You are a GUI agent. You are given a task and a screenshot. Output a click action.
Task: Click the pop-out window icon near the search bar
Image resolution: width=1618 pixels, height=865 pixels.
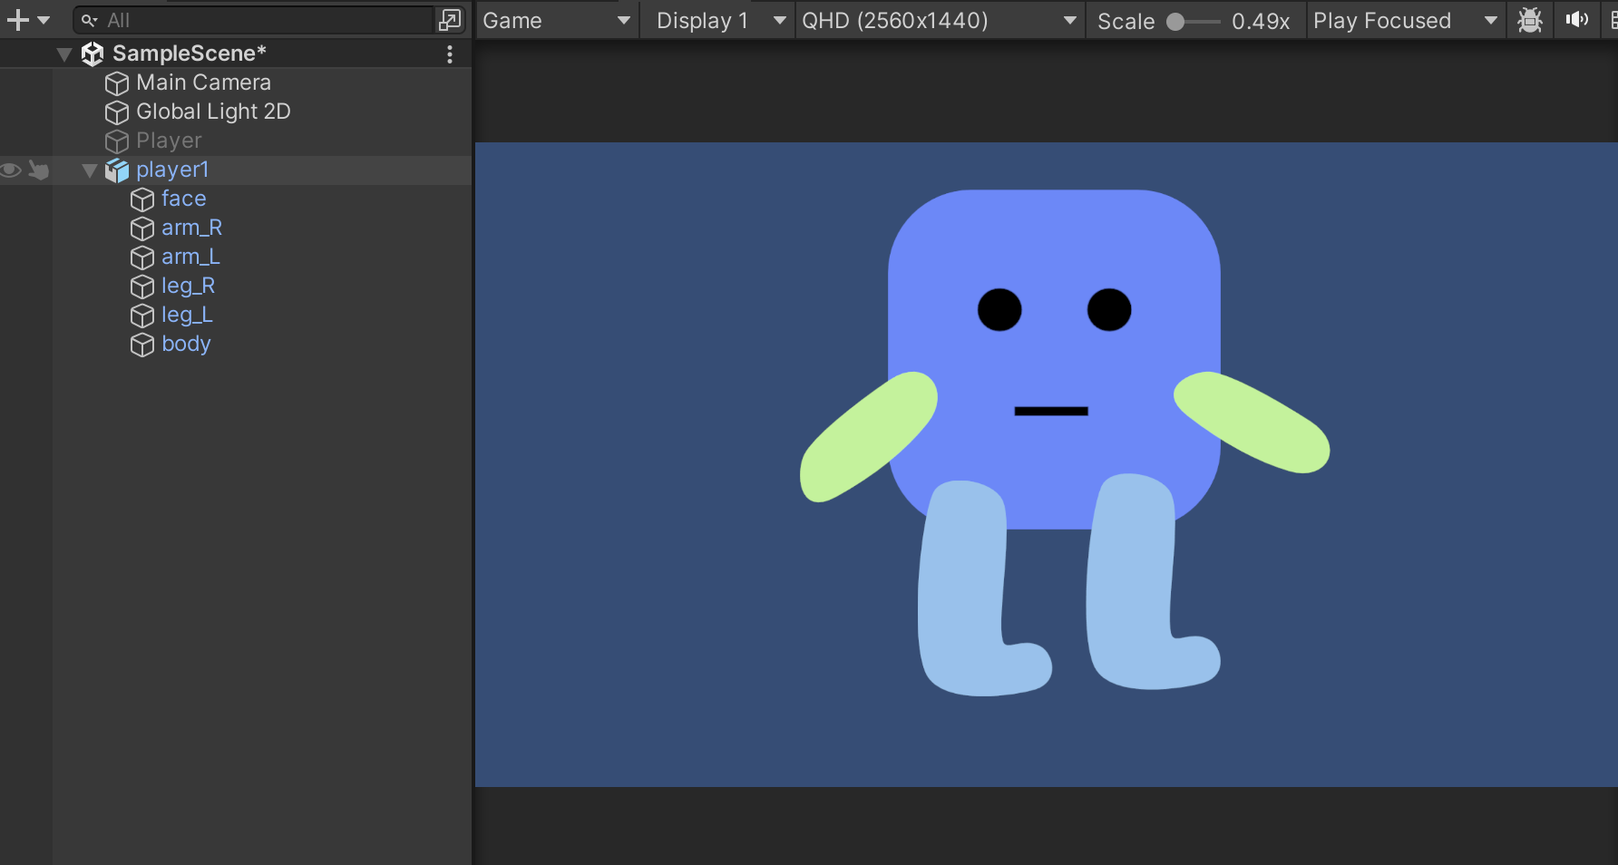[x=449, y=18]
